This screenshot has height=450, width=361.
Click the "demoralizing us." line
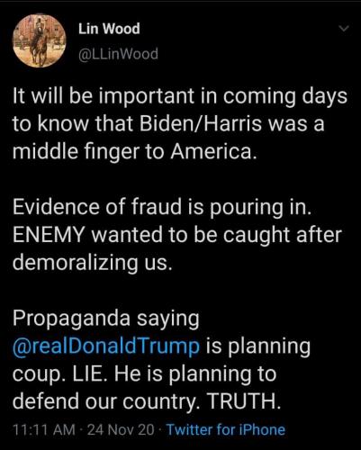coord(93,263)
